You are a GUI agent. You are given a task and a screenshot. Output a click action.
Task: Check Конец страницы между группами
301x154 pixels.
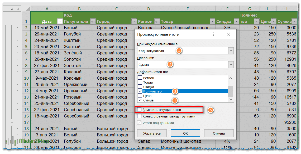[x=139, y=116]
